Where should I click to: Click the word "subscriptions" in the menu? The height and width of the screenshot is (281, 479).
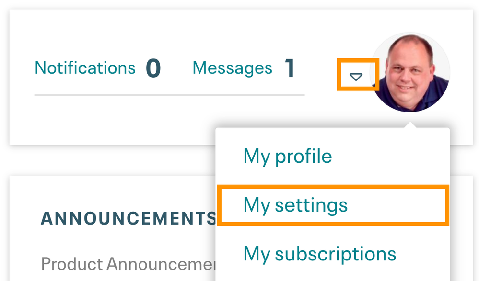(336, 253)
